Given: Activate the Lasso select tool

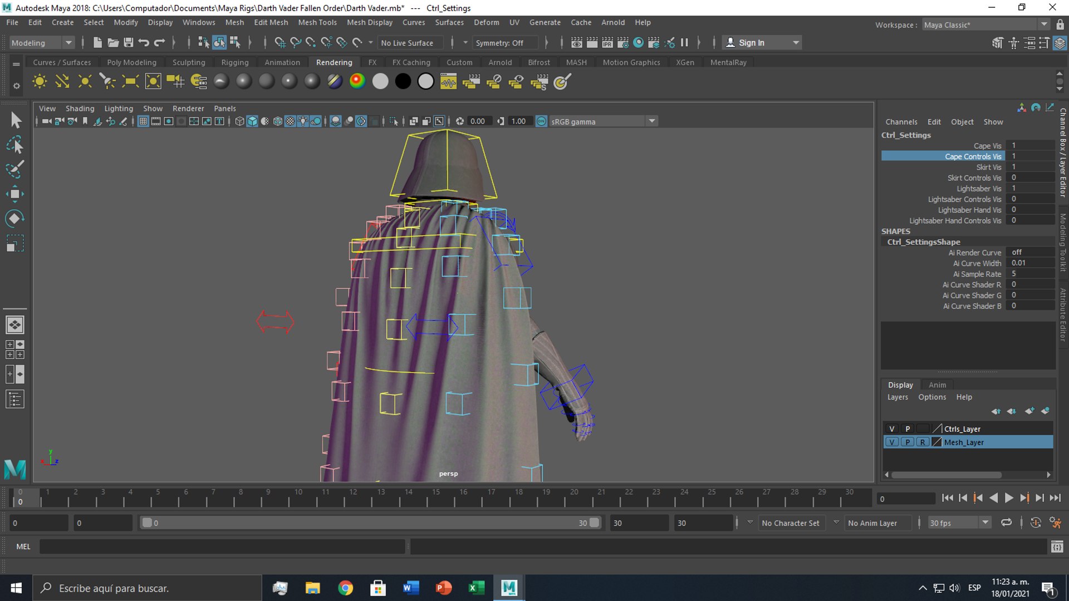Looking at the screenshot, I should coord(15,145).
